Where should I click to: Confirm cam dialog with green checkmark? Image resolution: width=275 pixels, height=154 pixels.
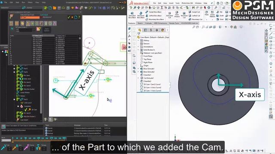click(x=69, y=17)
